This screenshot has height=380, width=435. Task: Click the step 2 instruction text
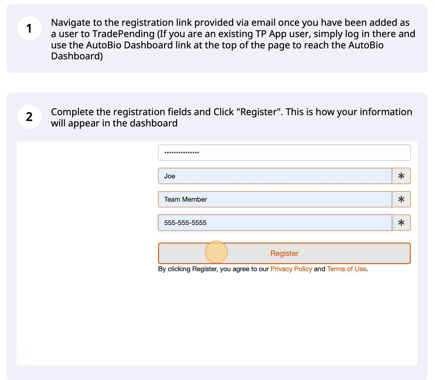232,117
